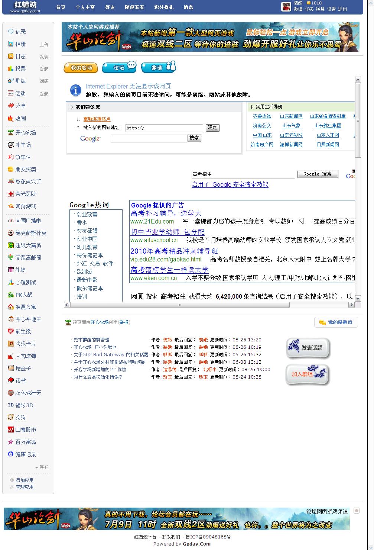Image resolution: width=374 pixels, height=550 pixels.
Task: Open 消息 in top navigation
Action: 188,7
